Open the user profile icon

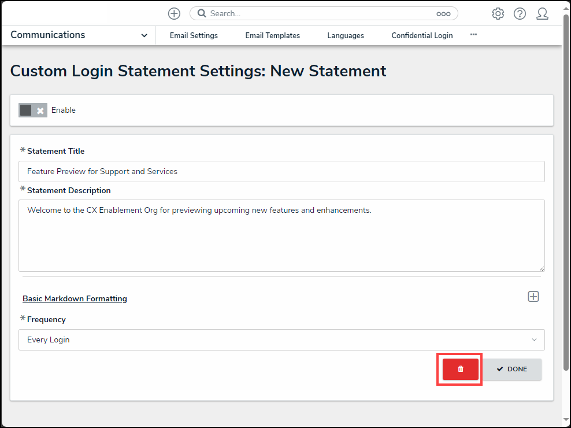click(x=542, y=13)
